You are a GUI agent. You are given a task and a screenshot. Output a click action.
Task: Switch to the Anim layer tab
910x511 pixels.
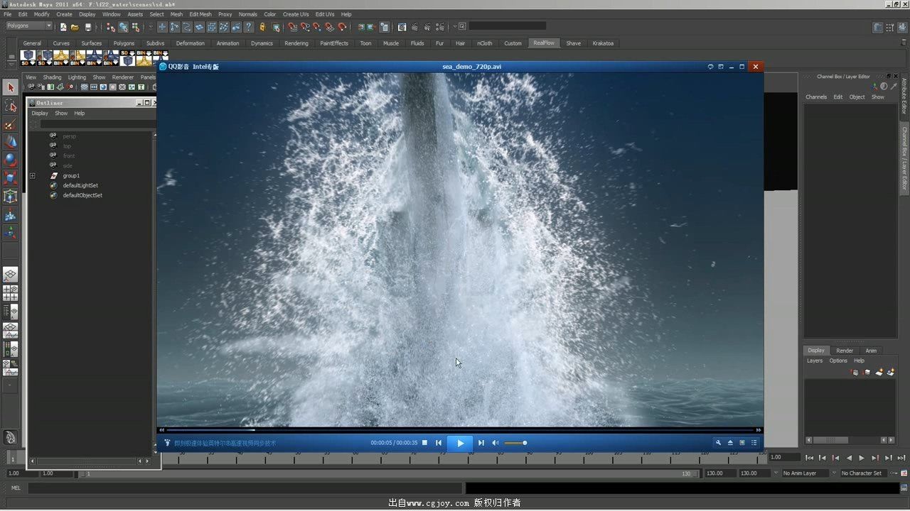[871, 351]
